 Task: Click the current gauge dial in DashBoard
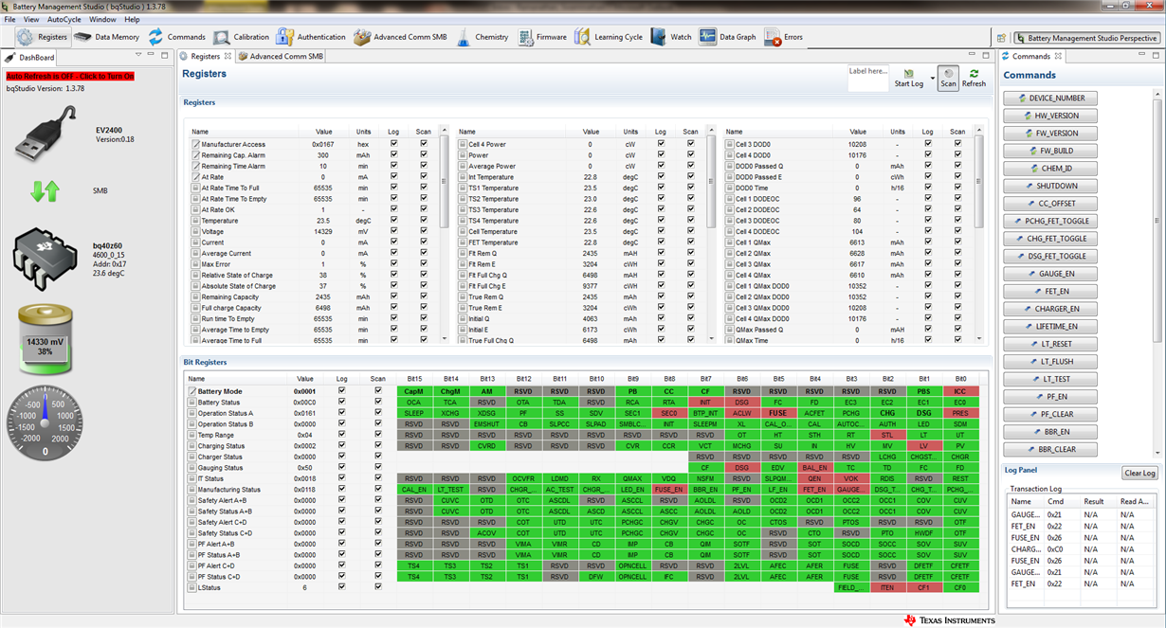pyautogui.click(x=46, y=423)
